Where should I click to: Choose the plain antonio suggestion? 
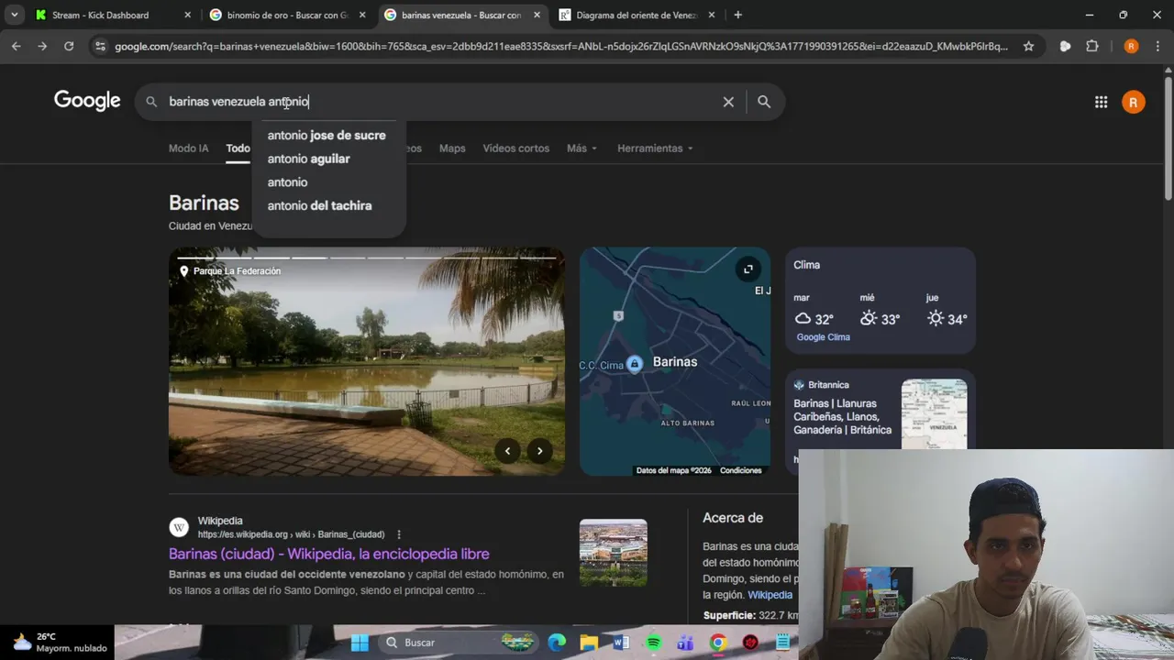(x=328, y=182)
